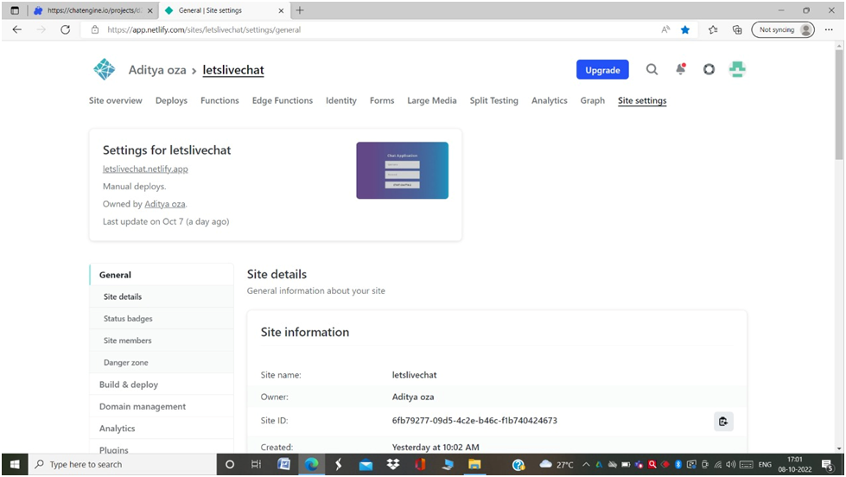Open Analytics in settings sidebar

click(x=162, y=429)
